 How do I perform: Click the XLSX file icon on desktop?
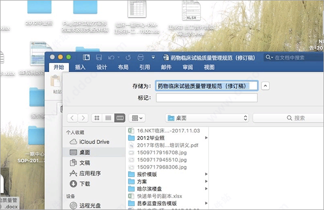pyautogui.click(x=191, y=11)
